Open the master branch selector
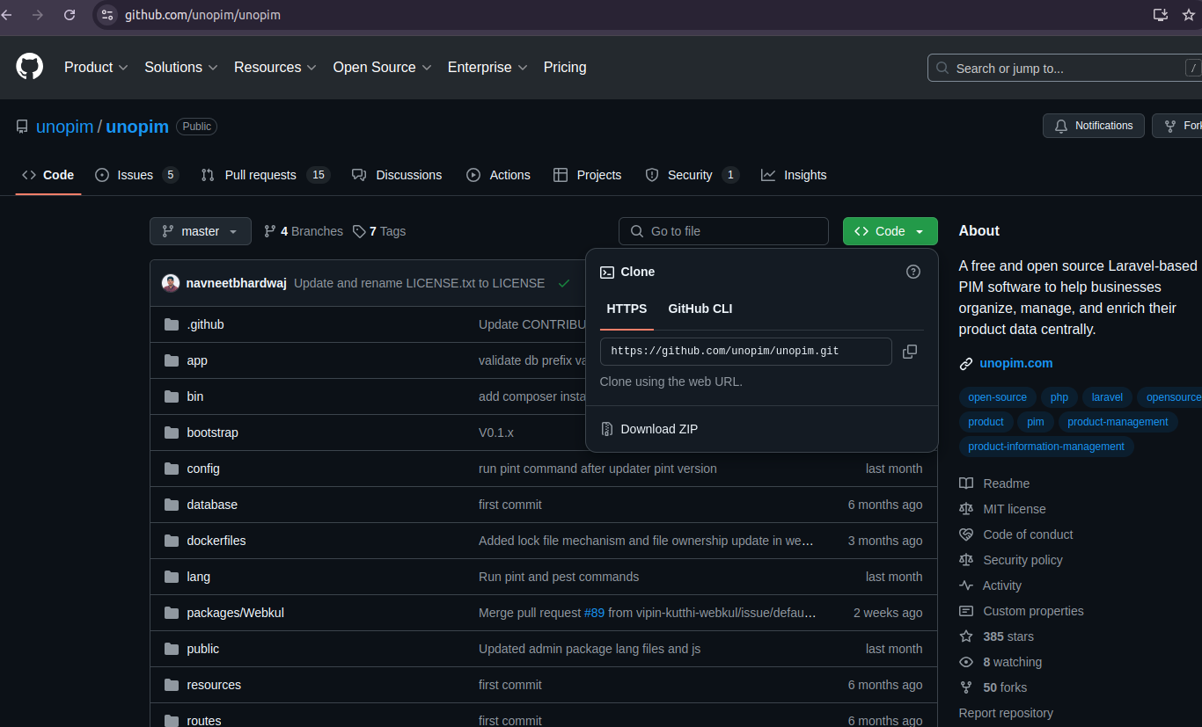The height and width of the screenshot is (727, 1202). pos(201,231)
